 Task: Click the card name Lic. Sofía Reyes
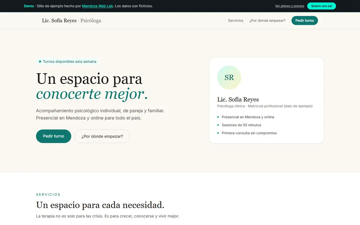pyautogui.click(x=238, y=100)
